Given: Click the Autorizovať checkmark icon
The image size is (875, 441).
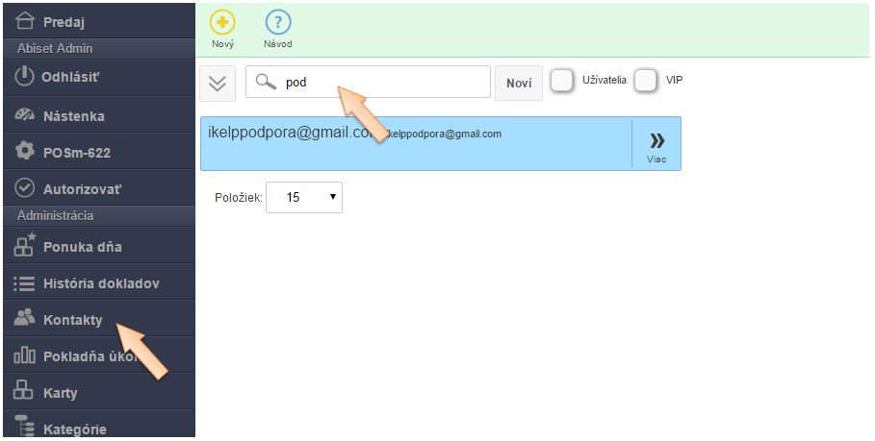Looking at the screenshot, I should [x=25, y=188].
